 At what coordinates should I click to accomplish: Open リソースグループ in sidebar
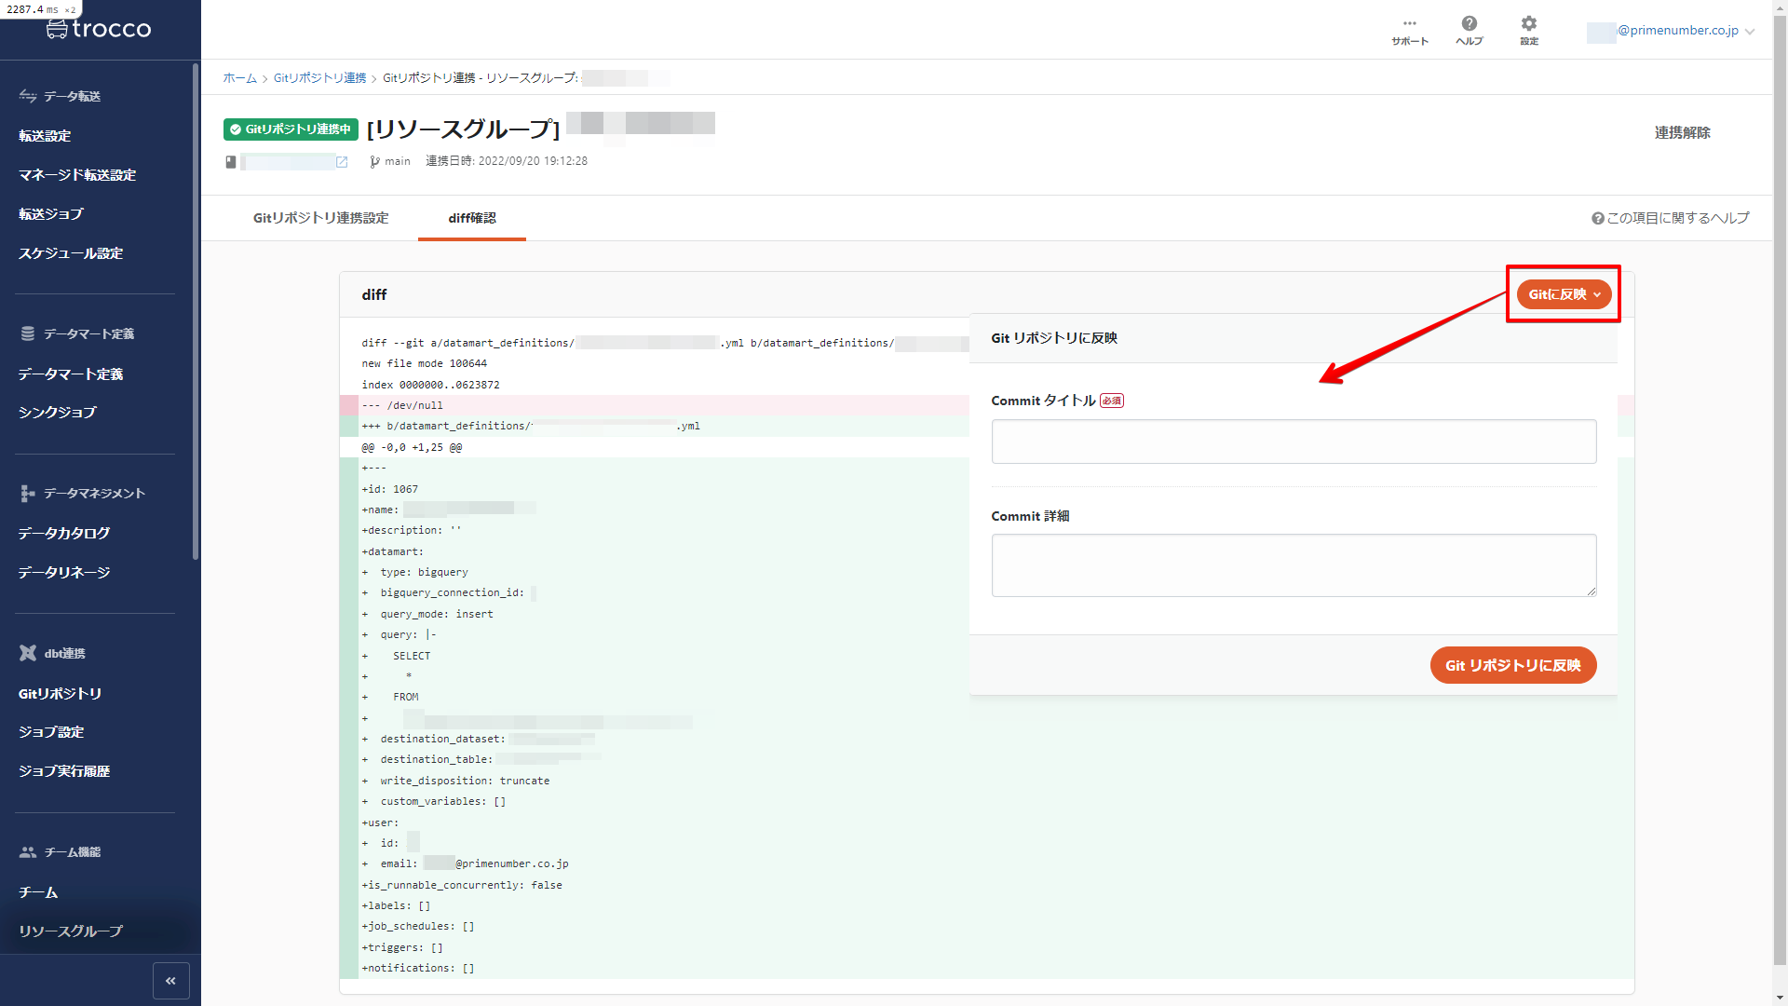[x=71, y=931]
